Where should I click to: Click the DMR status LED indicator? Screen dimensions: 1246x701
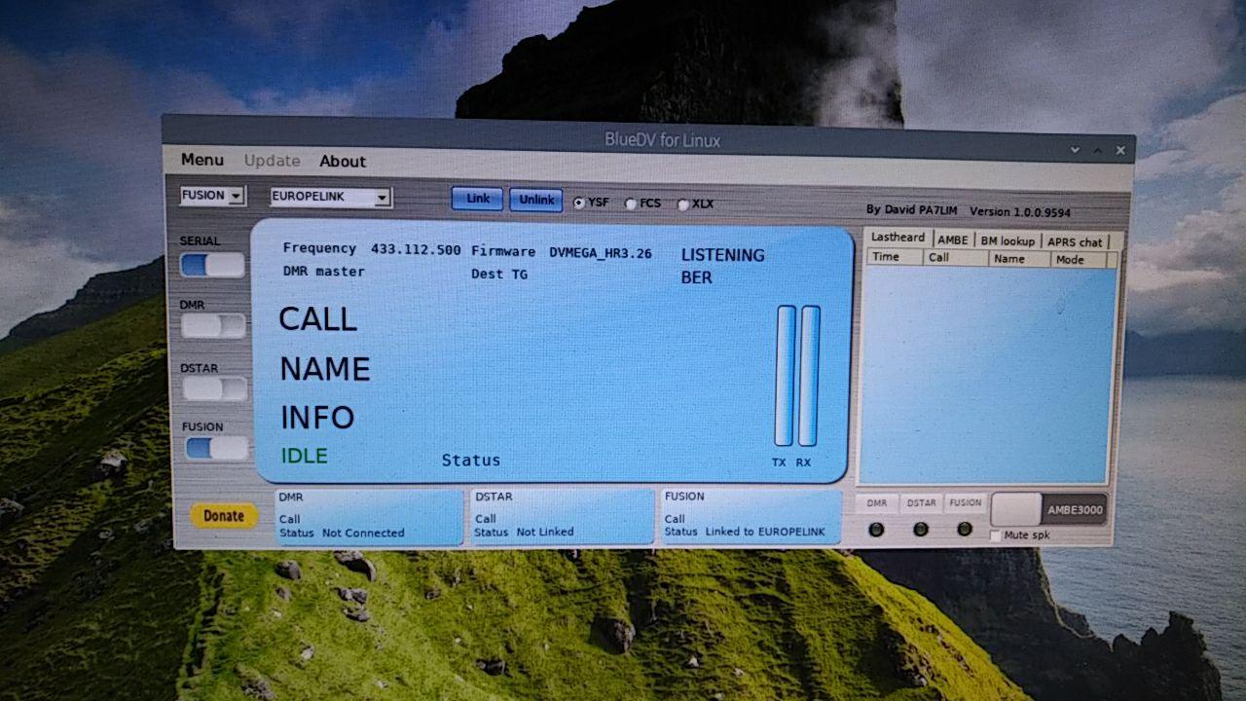click(875, 529)
